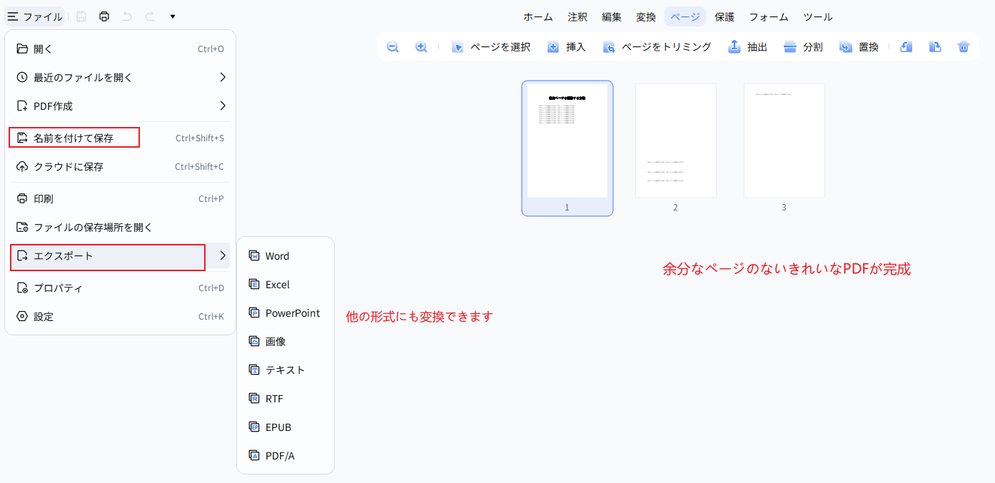Switch to the ページ tab
Screen dimensions: 995x483
point(685,16)
